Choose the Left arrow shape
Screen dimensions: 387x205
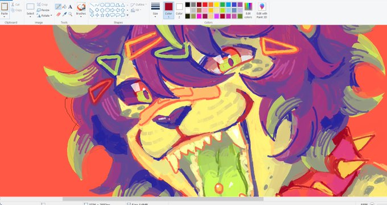coord(118,10)
